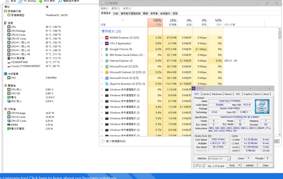The image size is (283, 179).
Task: Open the 檢視(V) menu in Task Manager
Action: (127, 9)
